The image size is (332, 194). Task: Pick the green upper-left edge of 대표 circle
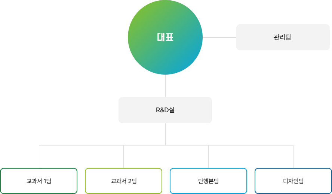tap(139, 12)
